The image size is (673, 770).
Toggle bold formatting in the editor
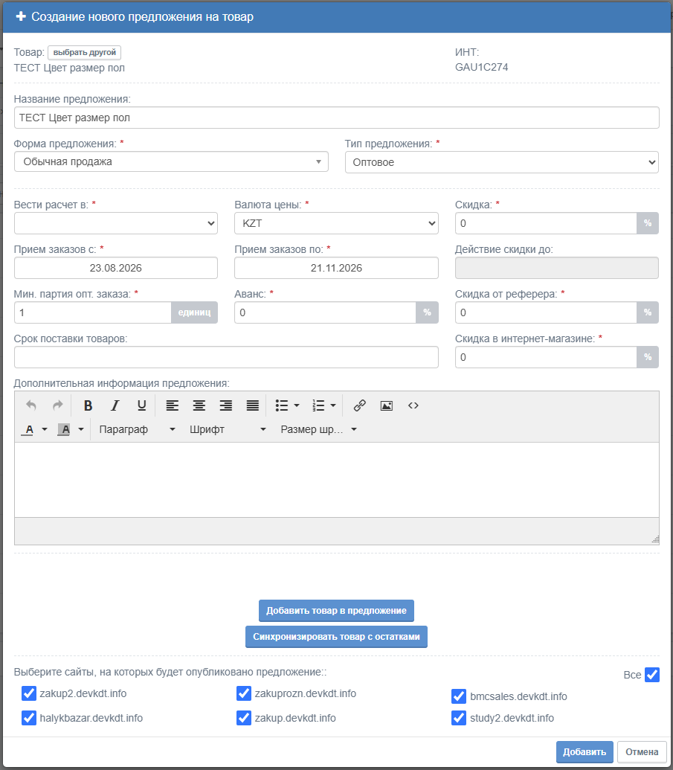pos(88,405)
